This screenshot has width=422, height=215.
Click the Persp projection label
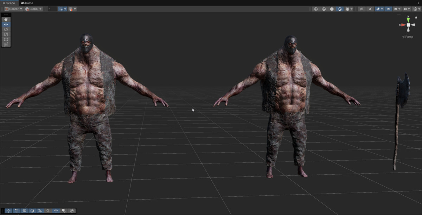pyautogui.click(x=408, y=37)
